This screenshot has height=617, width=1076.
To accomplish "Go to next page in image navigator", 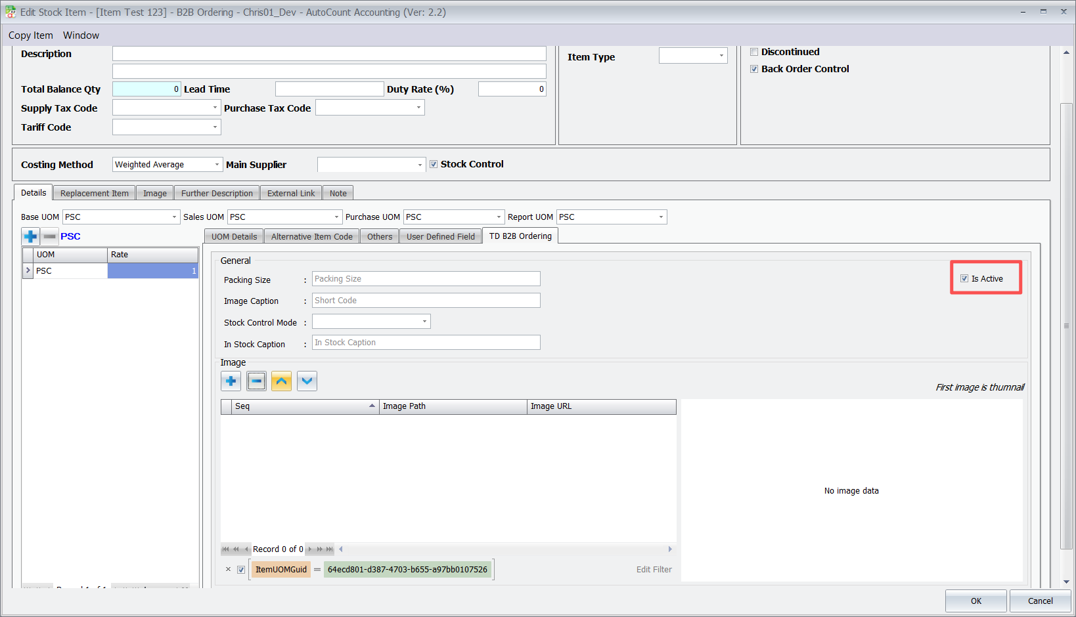I will pyautogui.click(x=319, y=549).
